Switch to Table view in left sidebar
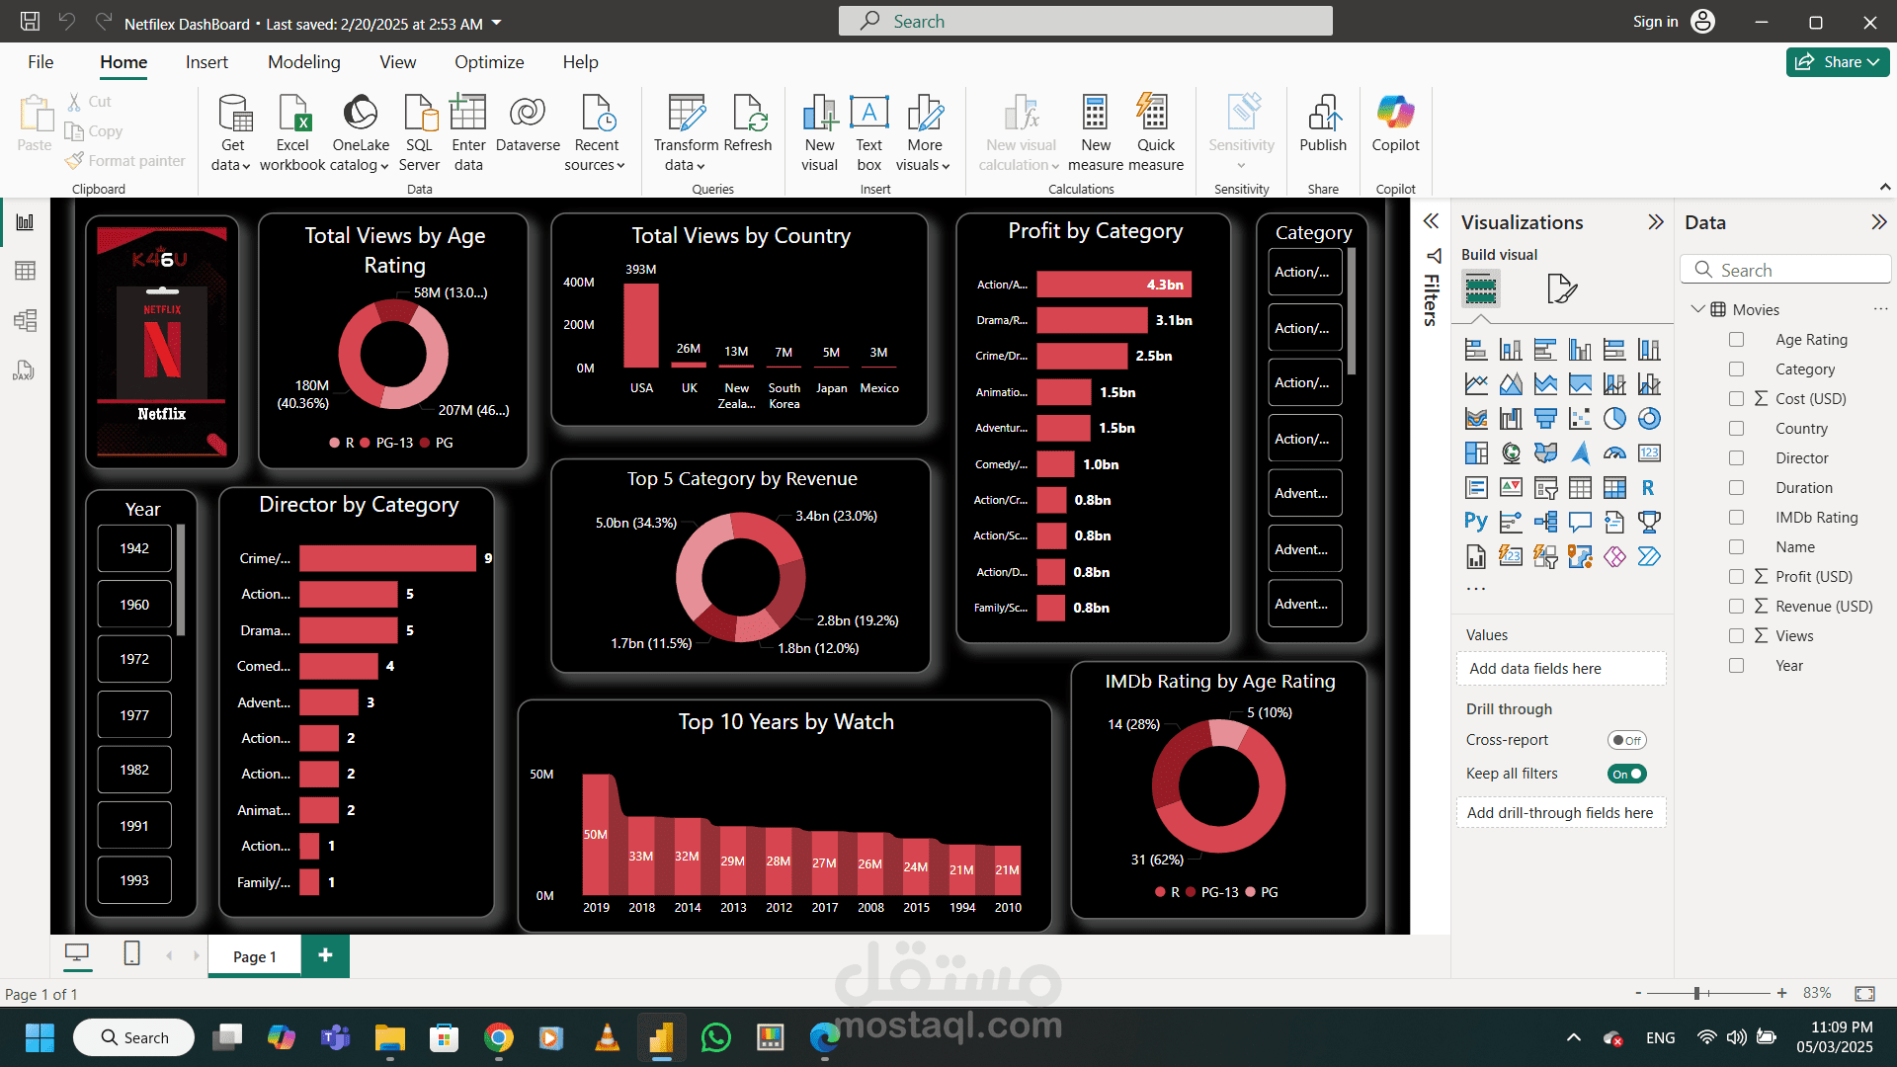 click(25, 271)
